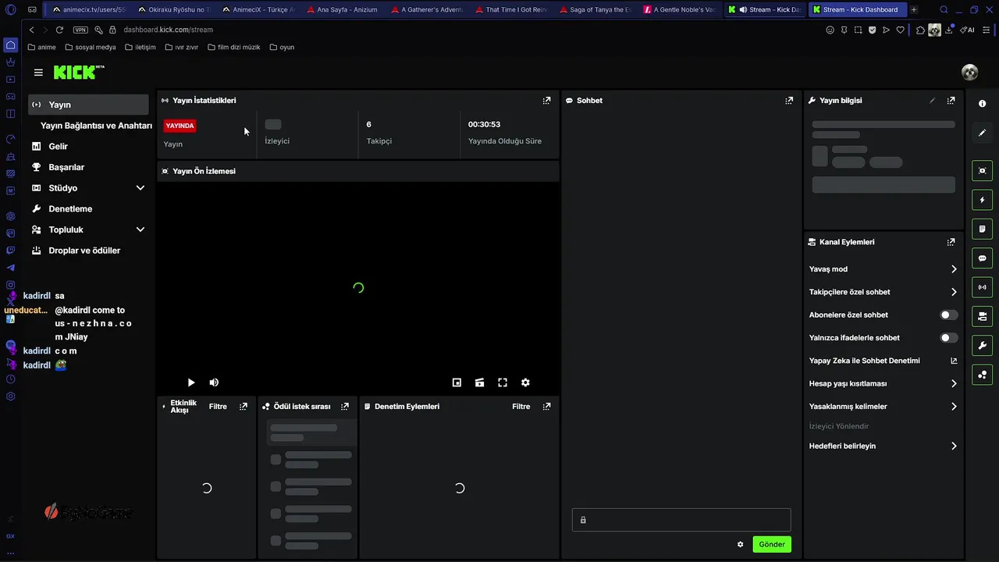Pop out the Kanal Eylemleri panel

(951, 242)
